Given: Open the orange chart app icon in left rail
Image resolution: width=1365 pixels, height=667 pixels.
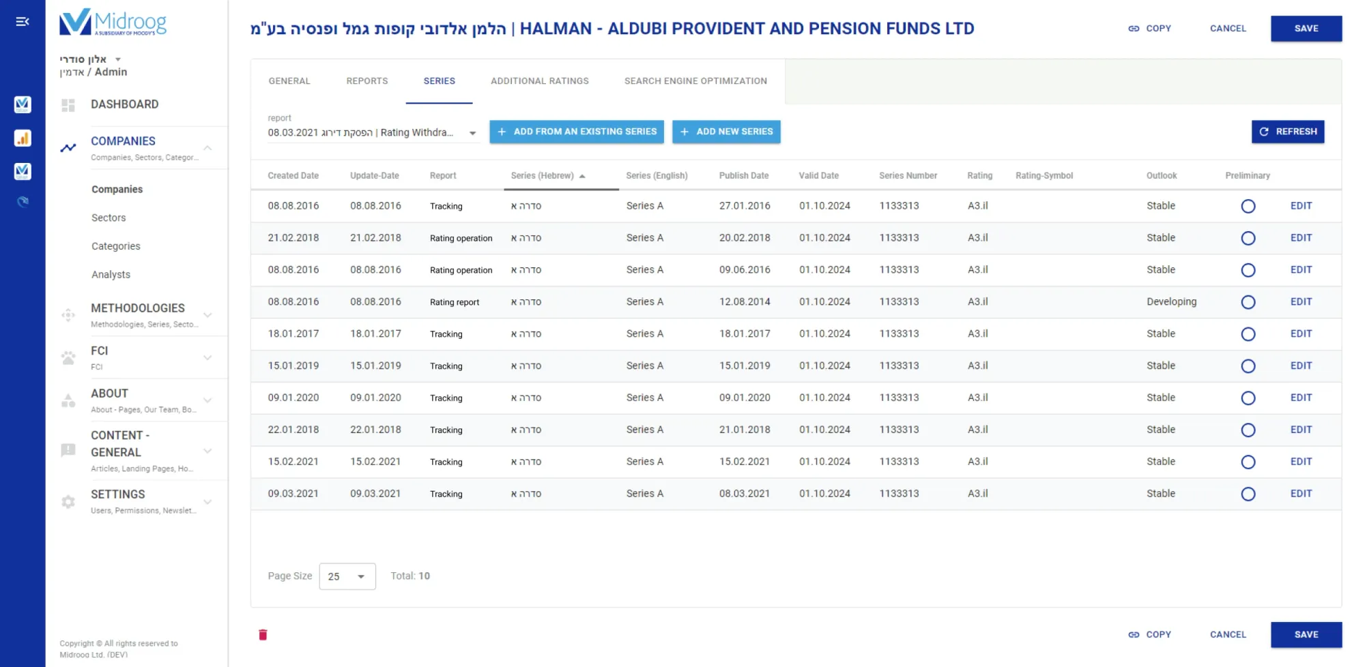Looking at the screenshot, I should click(x=23, y=138).
